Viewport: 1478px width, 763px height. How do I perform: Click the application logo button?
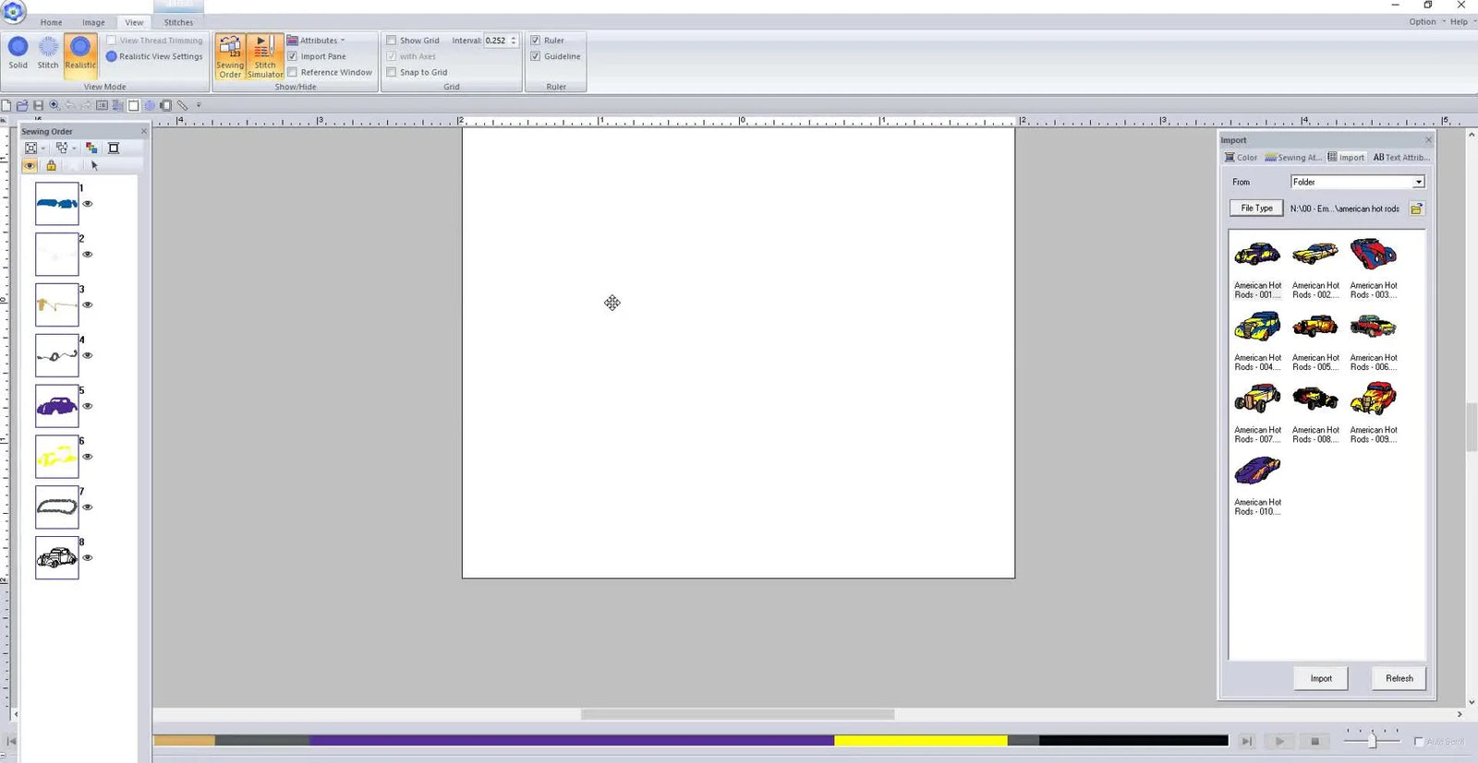point(14,12)
